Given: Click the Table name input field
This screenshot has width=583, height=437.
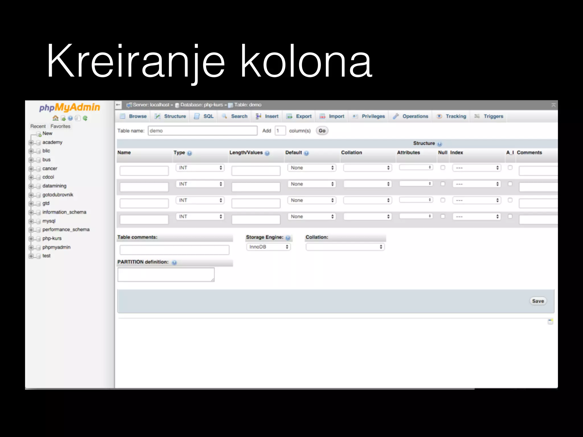Looking at the screenshot, I should [202, 131].
